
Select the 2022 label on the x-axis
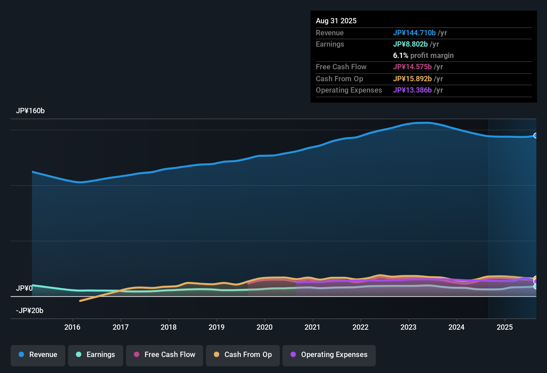pyautogui.click(x=360, y=327)
